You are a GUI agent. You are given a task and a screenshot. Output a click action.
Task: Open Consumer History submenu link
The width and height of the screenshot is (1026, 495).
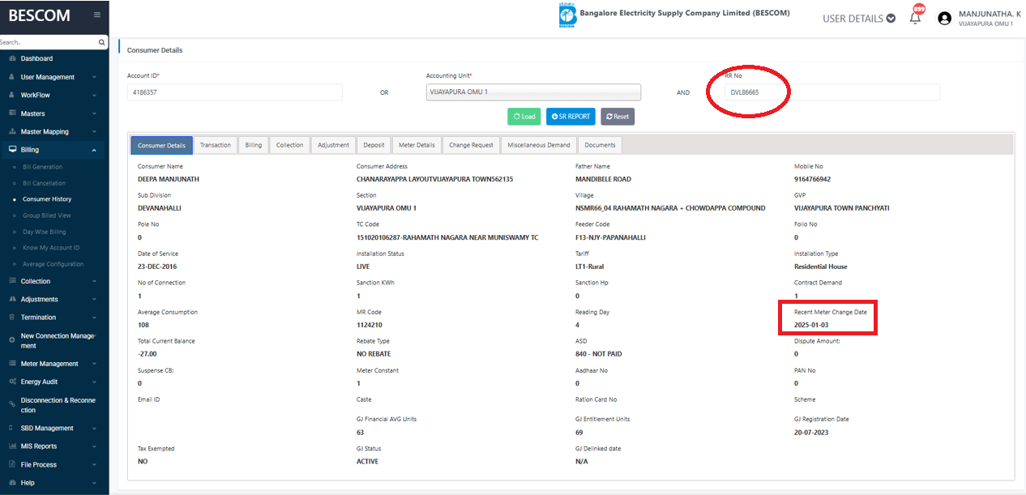[x=47, y=199]
